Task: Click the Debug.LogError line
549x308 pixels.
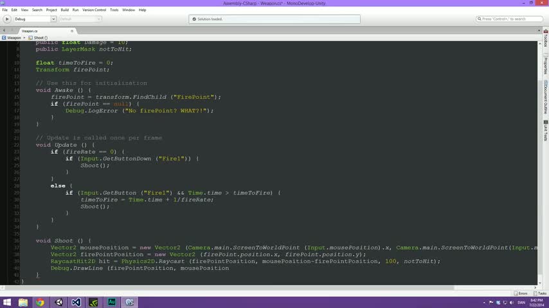Action: click(139, 110)
